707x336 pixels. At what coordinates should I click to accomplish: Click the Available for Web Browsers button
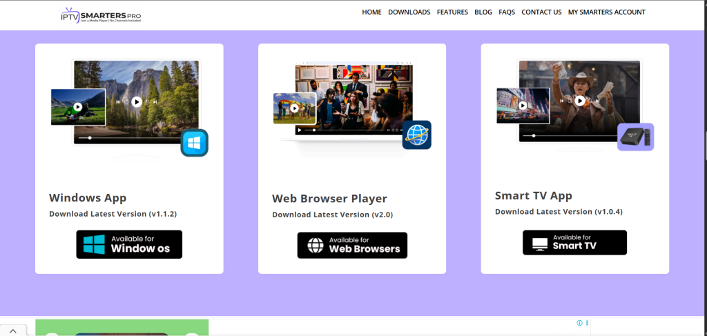coord(352,245)
